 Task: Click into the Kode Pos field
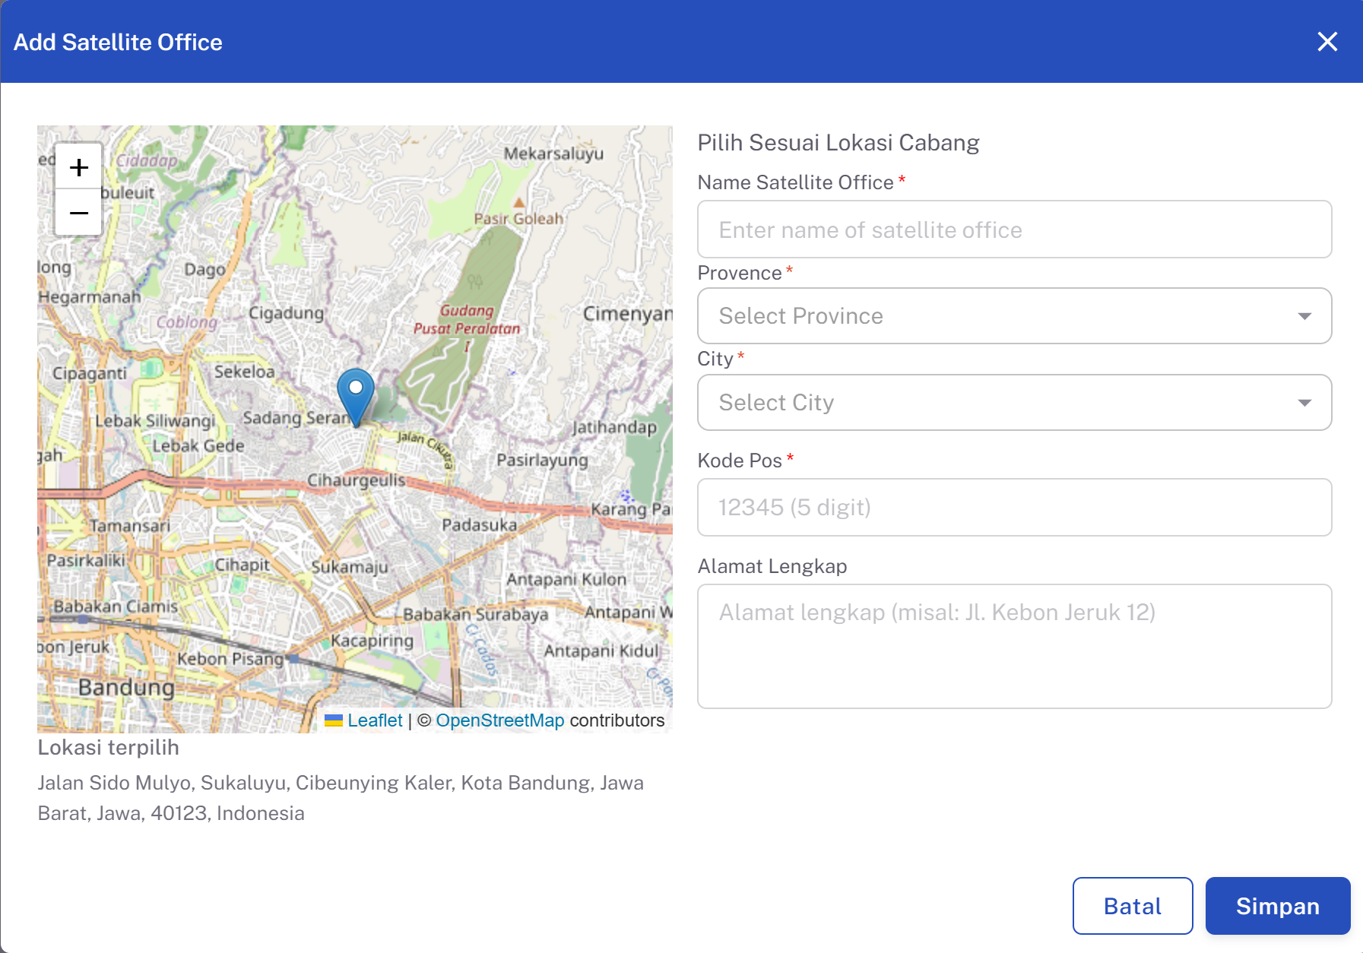1014,507
